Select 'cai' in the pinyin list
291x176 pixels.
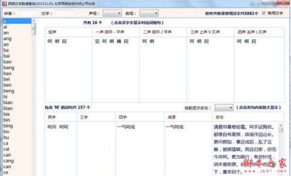tap(17, 149)
